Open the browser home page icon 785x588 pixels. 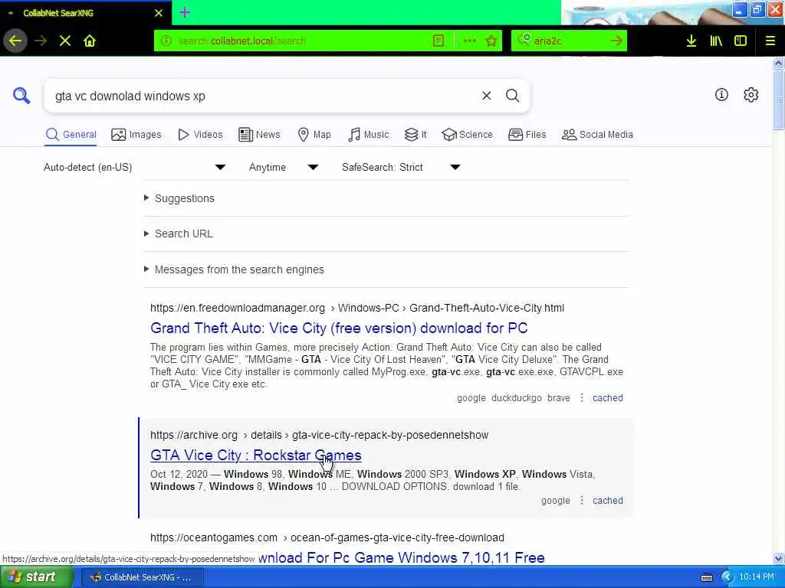(90, 41)
